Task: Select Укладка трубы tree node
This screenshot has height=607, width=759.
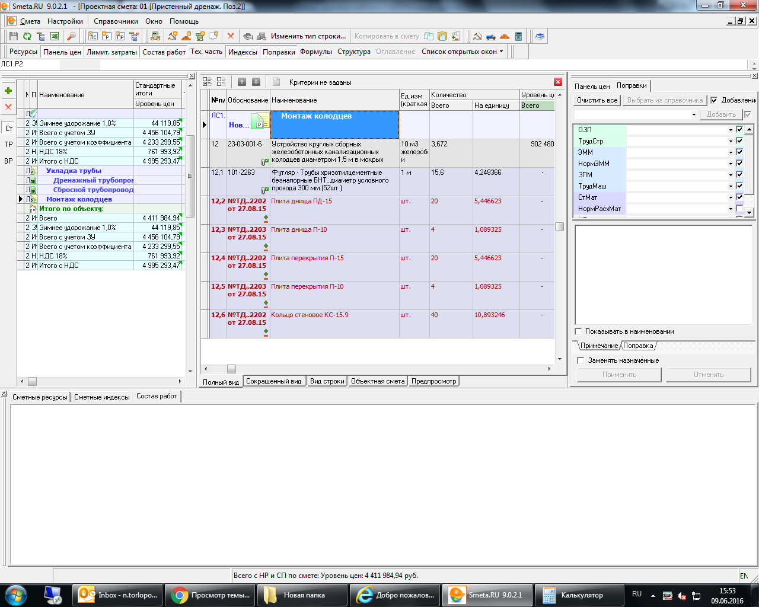Action: (x=74, y=171)
